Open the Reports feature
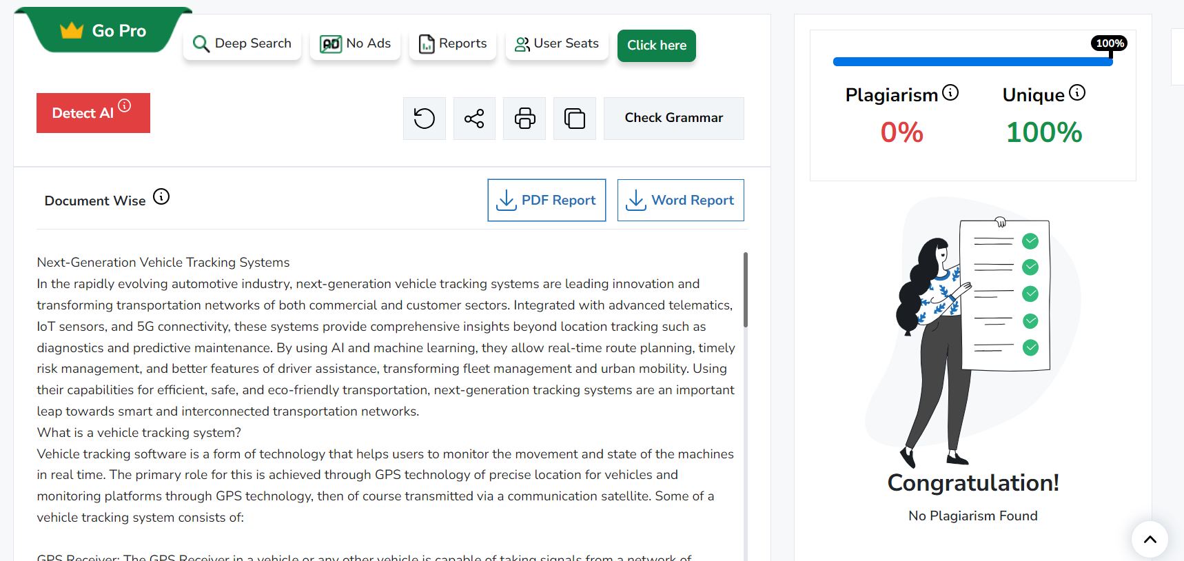Viewport: 1184px width, 561px height. click(453, 44)
